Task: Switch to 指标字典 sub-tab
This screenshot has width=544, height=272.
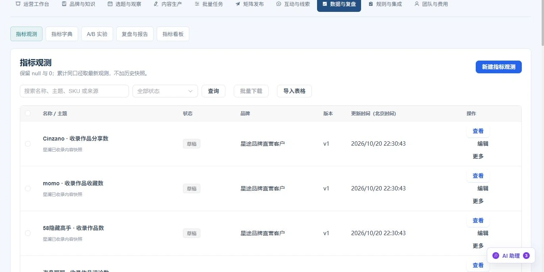Action: [x=62, y=34]
